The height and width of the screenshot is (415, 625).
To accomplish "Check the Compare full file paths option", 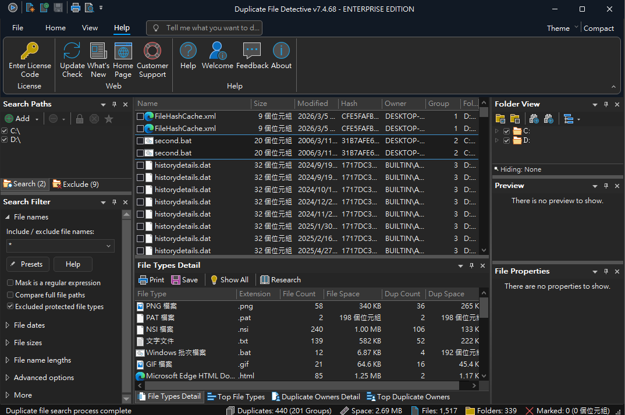I will pyautogui.click(x=10, y=295).
